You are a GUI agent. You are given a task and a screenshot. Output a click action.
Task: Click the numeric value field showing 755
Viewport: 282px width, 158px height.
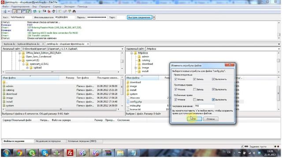tap(204, 106)
